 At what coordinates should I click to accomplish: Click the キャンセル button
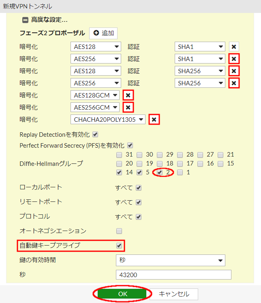point(174,294)
